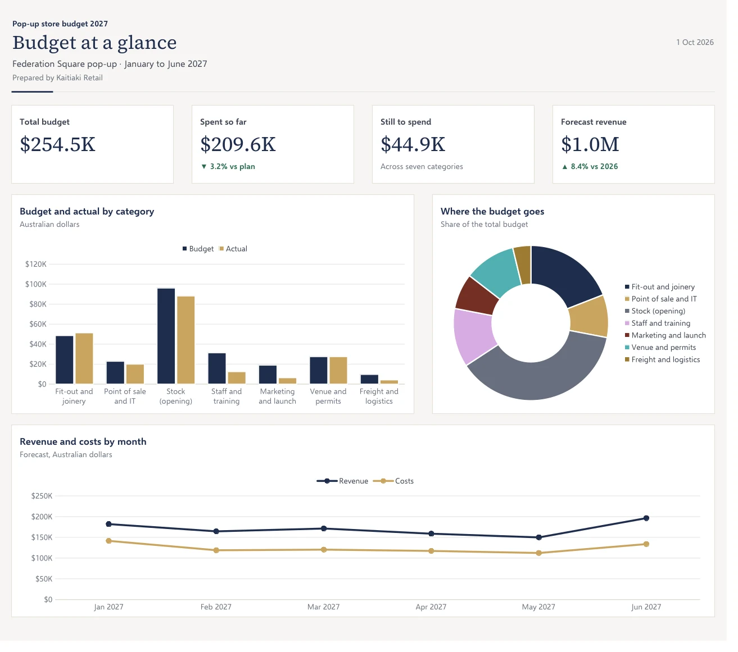The image size is (738, 652).
Task: Click 'Across seven categories' caption
Action: click(x=422, y=167)
